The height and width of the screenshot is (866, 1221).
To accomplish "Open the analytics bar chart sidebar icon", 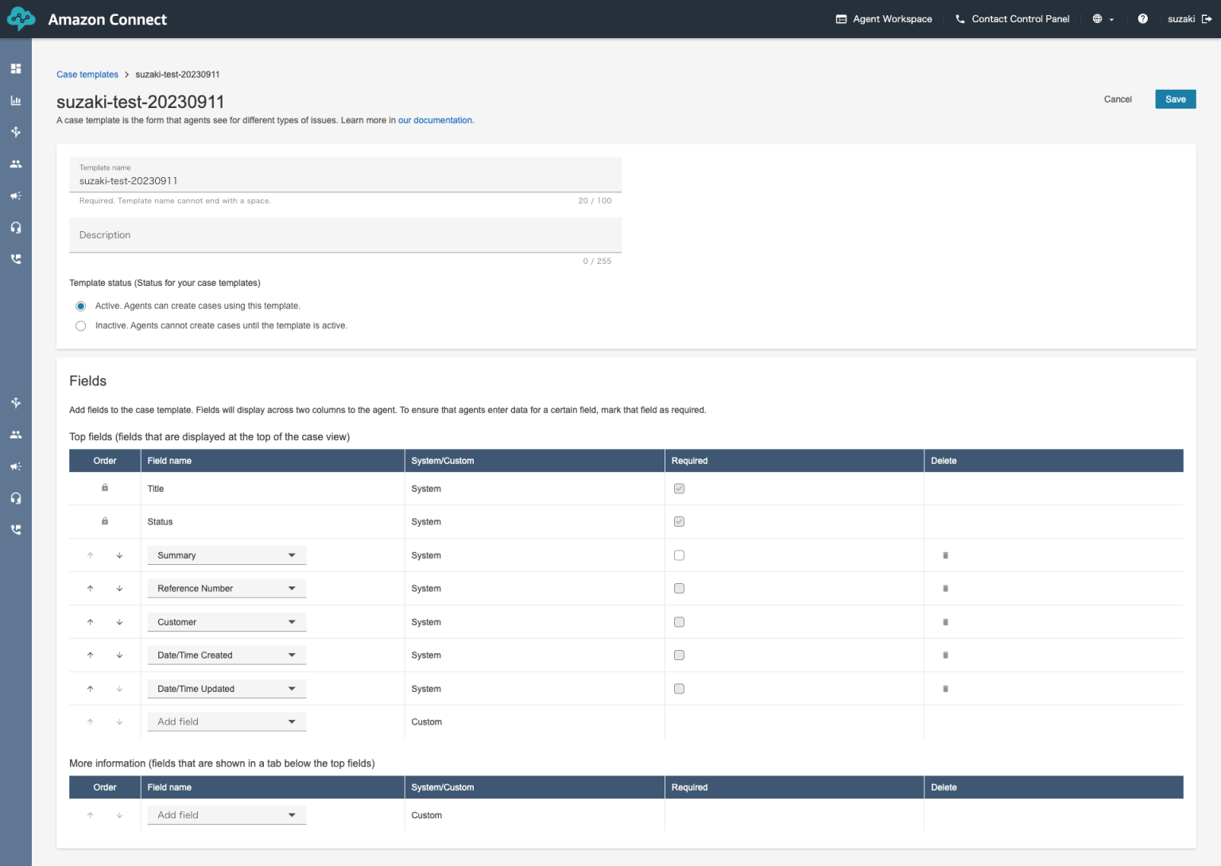I will pos(16,101).
